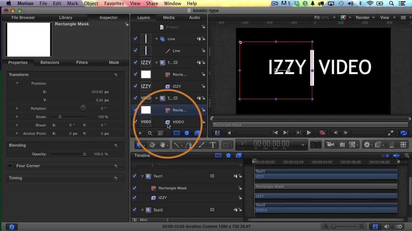Switch to the Media tab

[169, 18]
